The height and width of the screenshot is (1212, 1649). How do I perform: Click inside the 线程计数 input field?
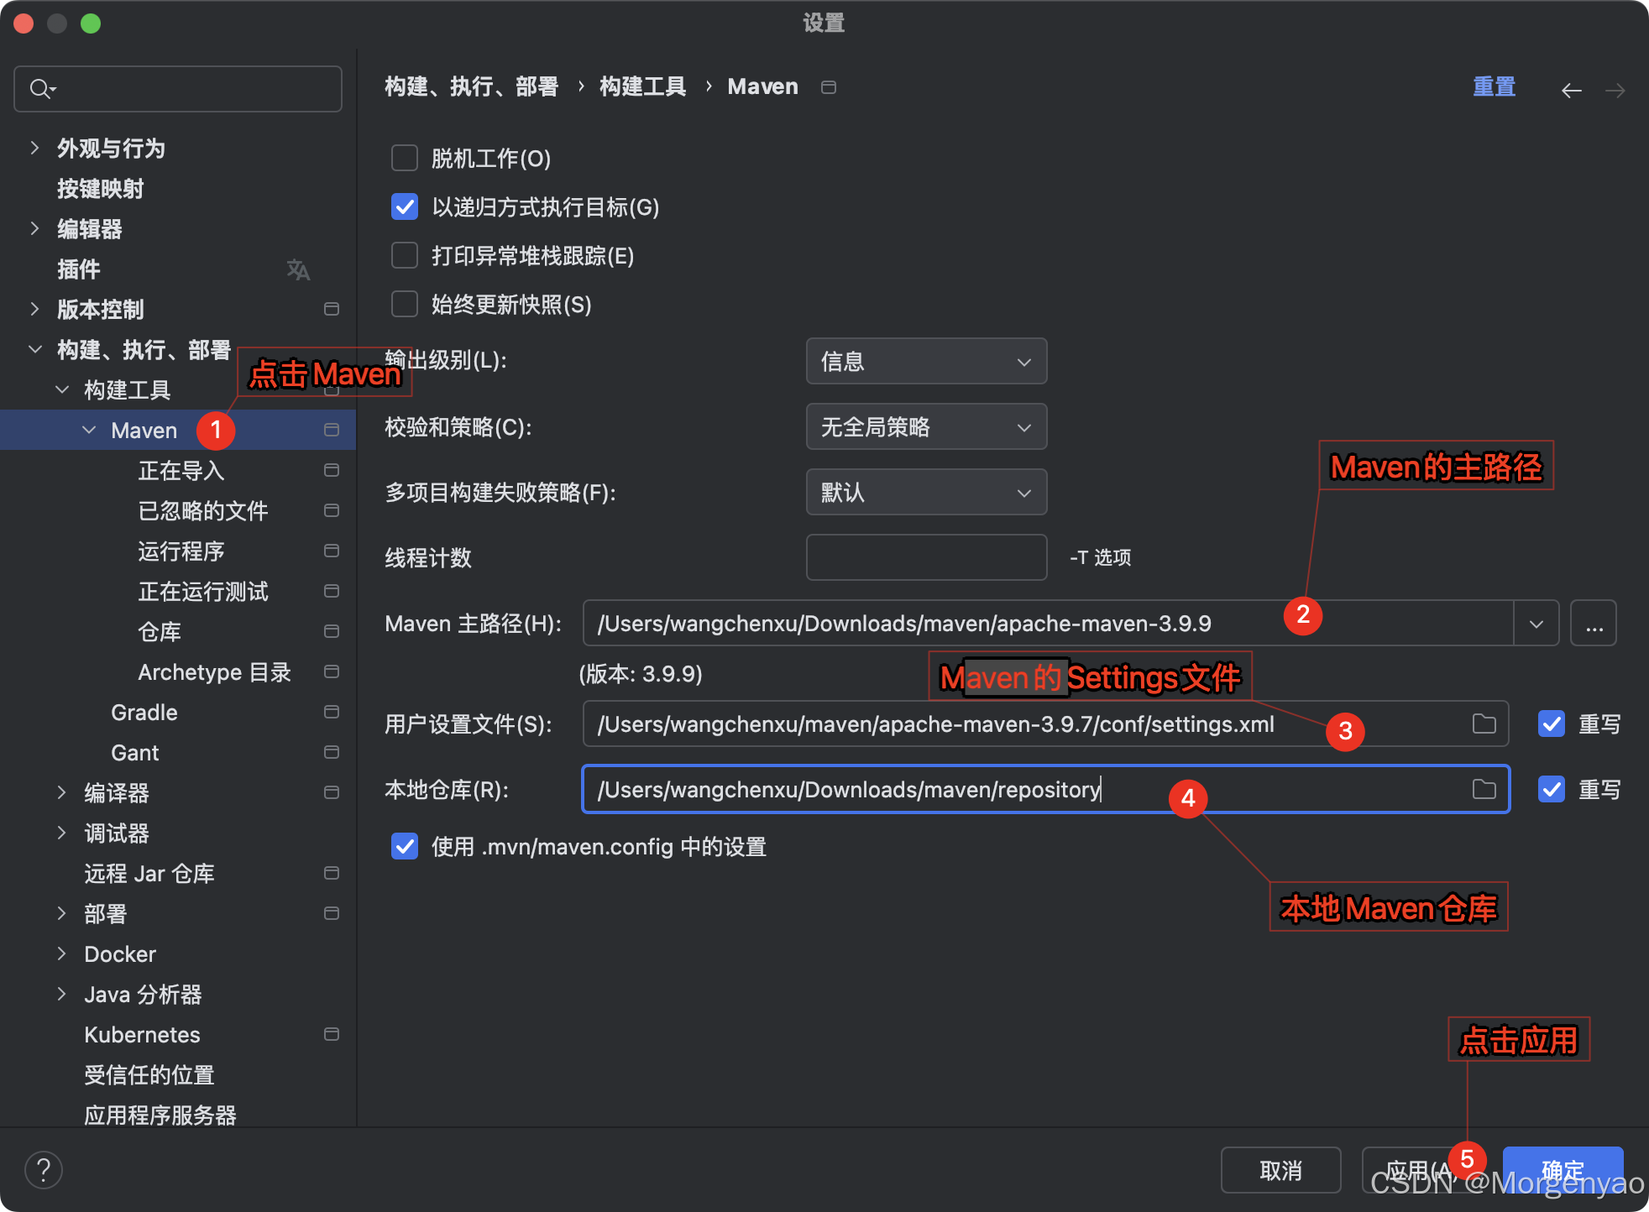925,557
